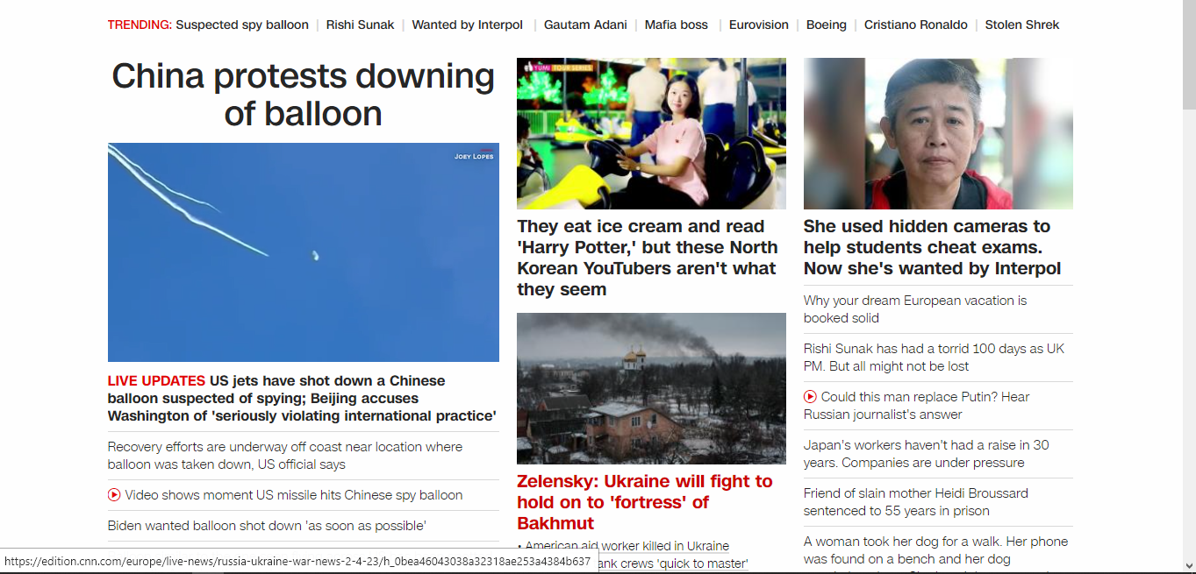The width and height of the screenshot is (1196, 574).
Task: Open dream European vacation booked solid story
Action: 915,309
